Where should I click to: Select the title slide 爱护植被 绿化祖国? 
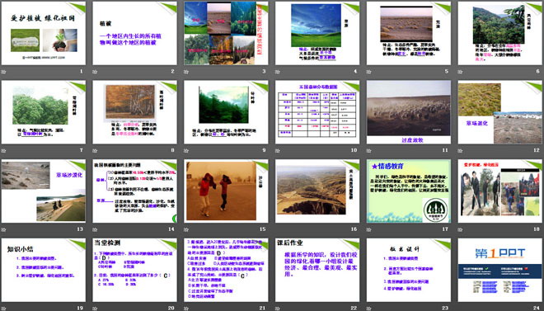44,33
